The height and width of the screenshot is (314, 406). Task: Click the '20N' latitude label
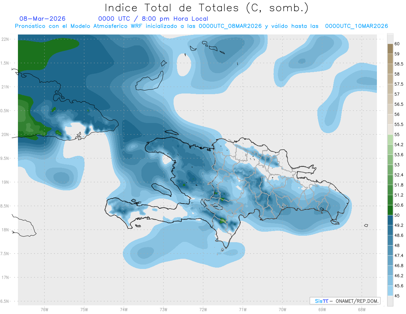pyautogui.click(x=5, y=134)
